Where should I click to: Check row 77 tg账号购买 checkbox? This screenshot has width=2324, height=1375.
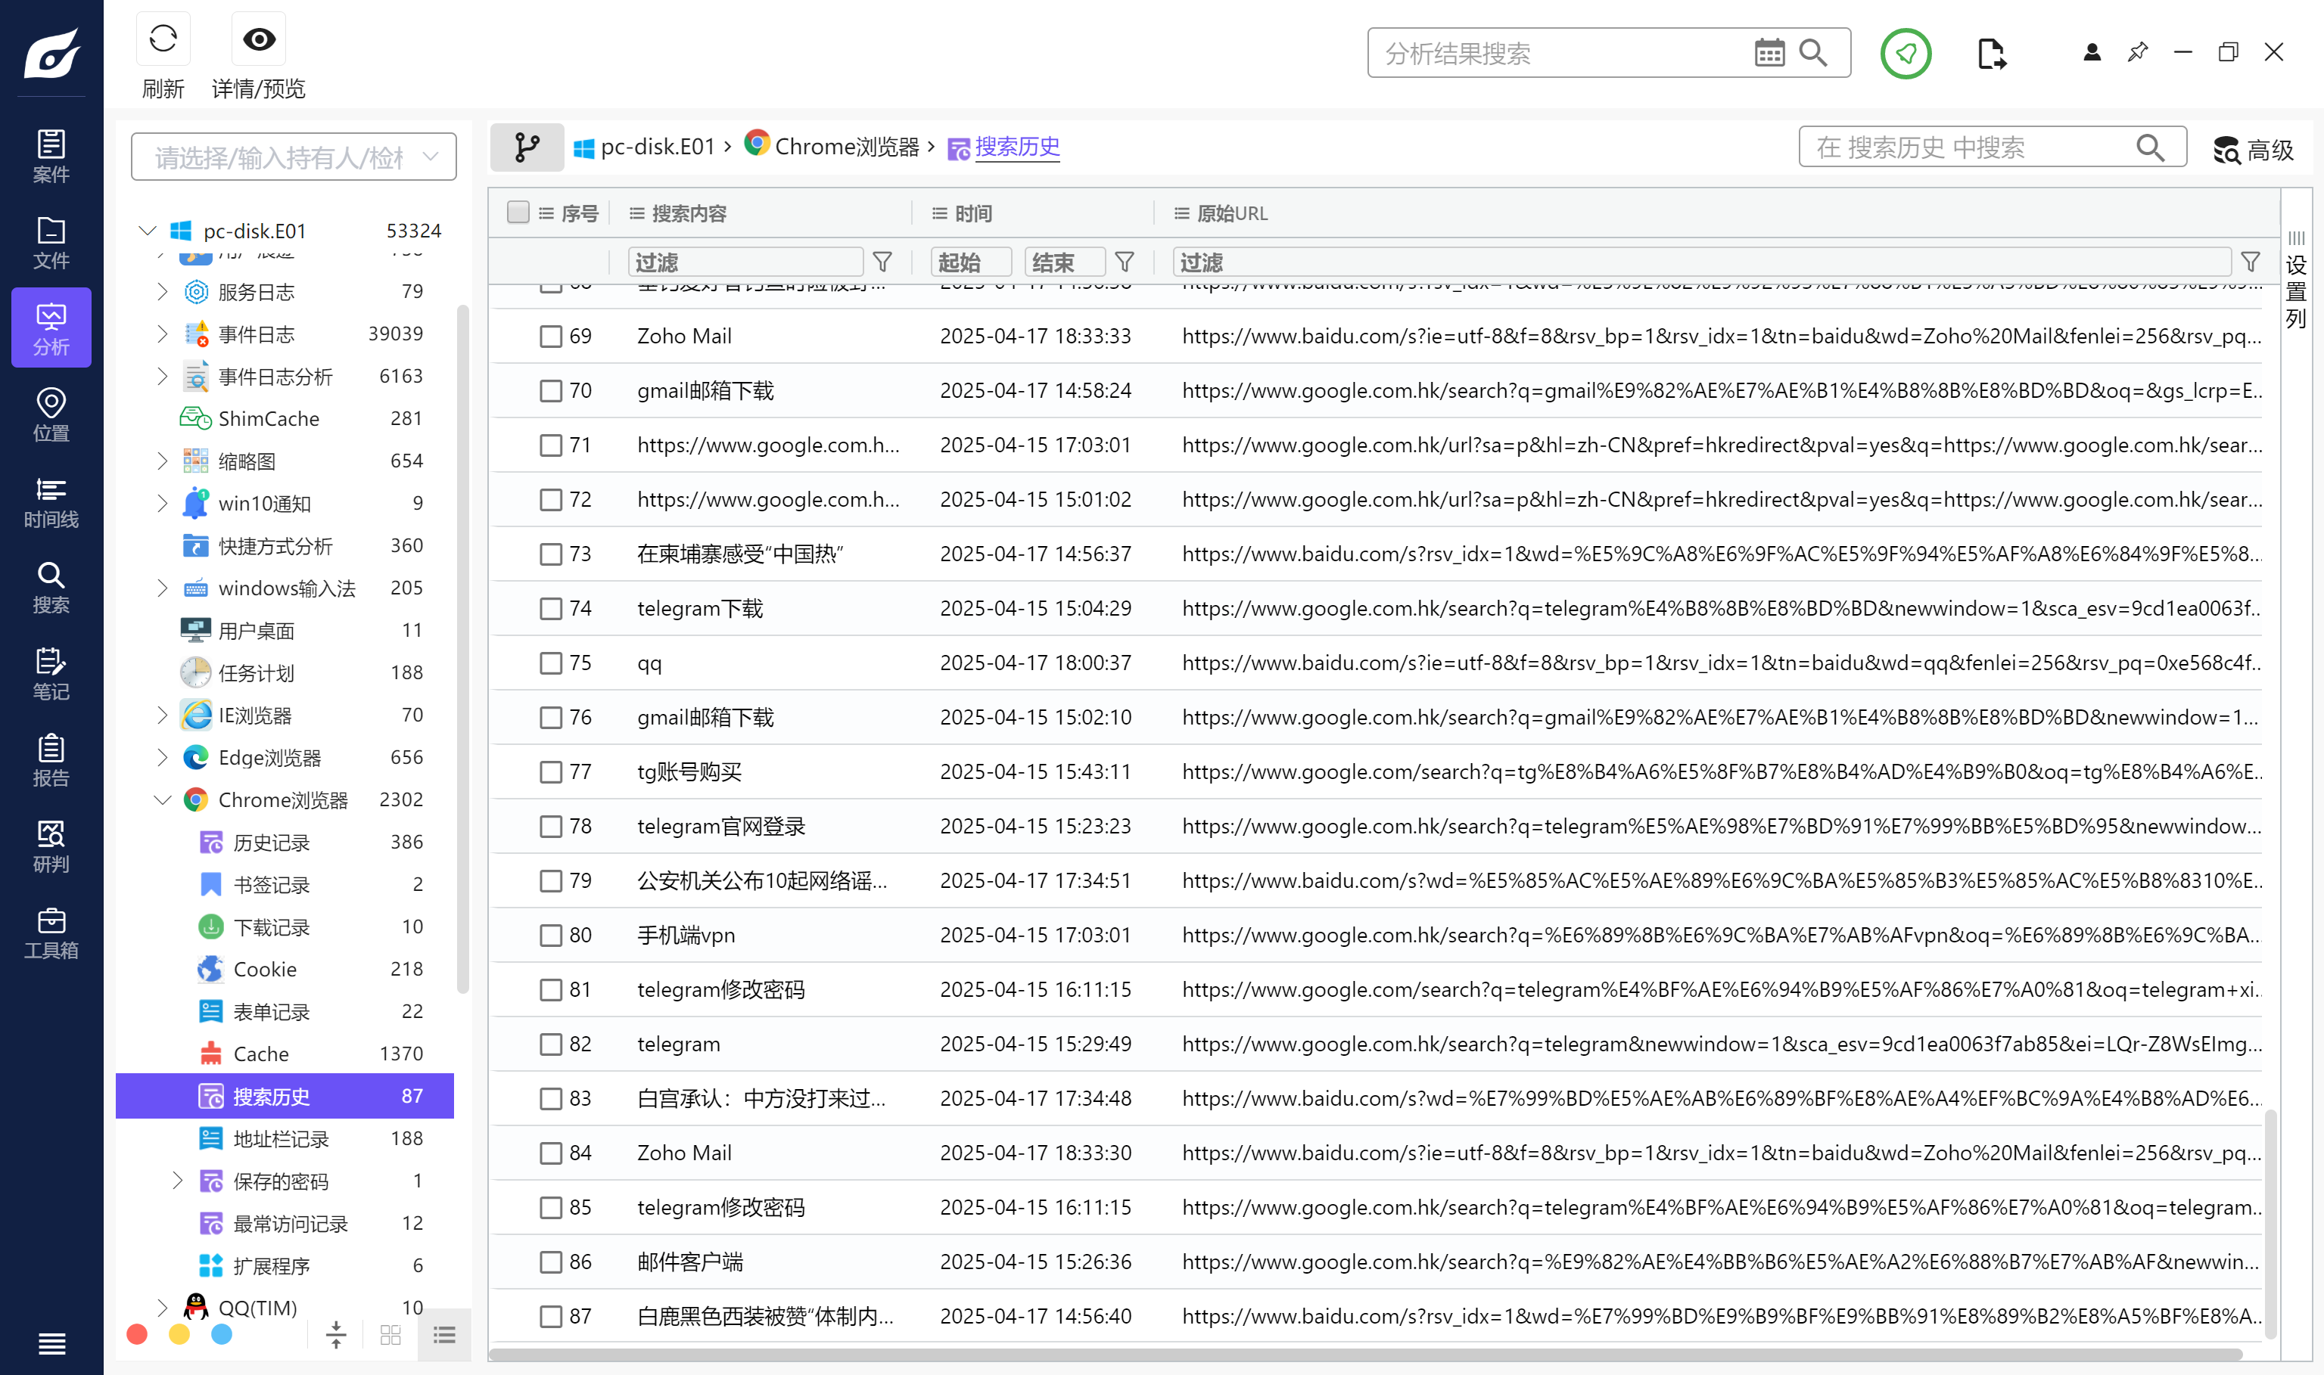point(551,771)
